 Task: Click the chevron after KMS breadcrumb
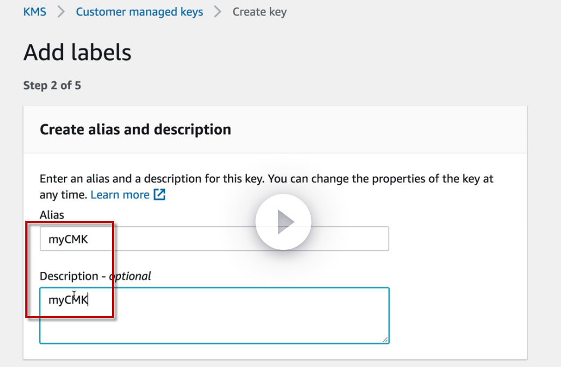(x=61, y=12)
